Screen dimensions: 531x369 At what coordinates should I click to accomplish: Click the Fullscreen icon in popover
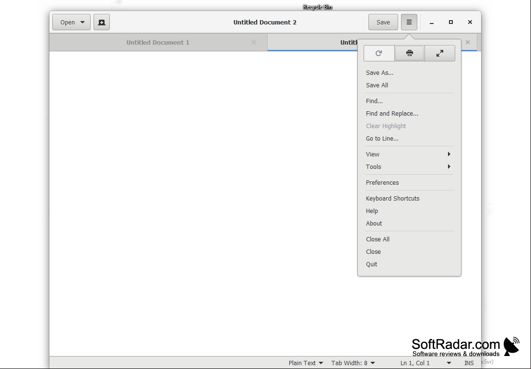pos(439,53)
